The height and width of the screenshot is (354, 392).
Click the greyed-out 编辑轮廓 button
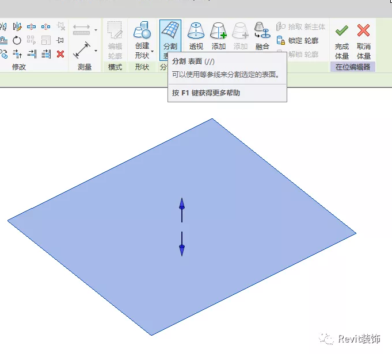[x=115, y=40]
